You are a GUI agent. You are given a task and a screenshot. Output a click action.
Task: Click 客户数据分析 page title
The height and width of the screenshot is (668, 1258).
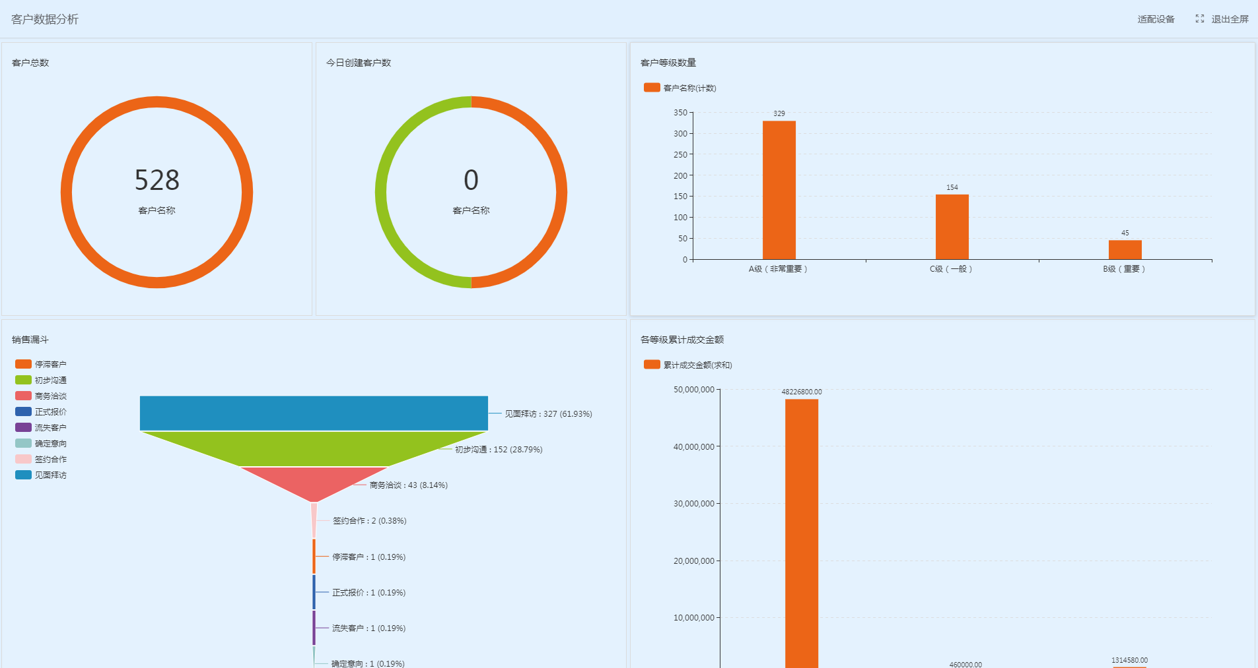point(45,19)
